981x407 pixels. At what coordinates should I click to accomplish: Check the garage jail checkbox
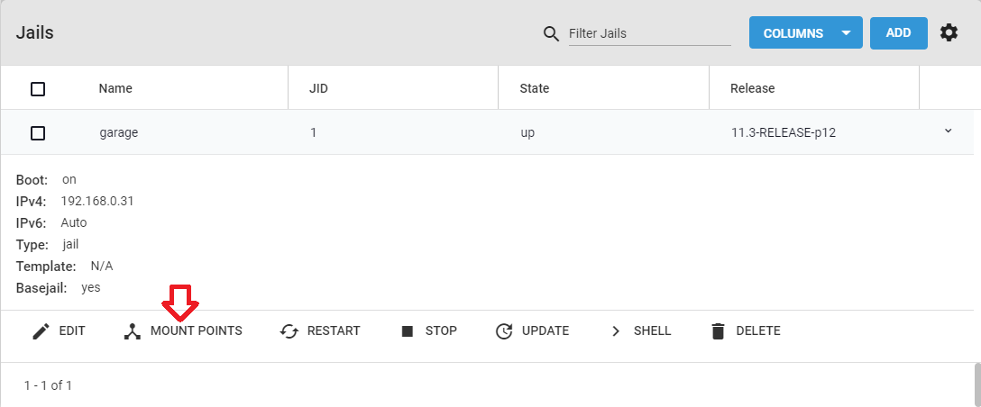coord(38,133)
